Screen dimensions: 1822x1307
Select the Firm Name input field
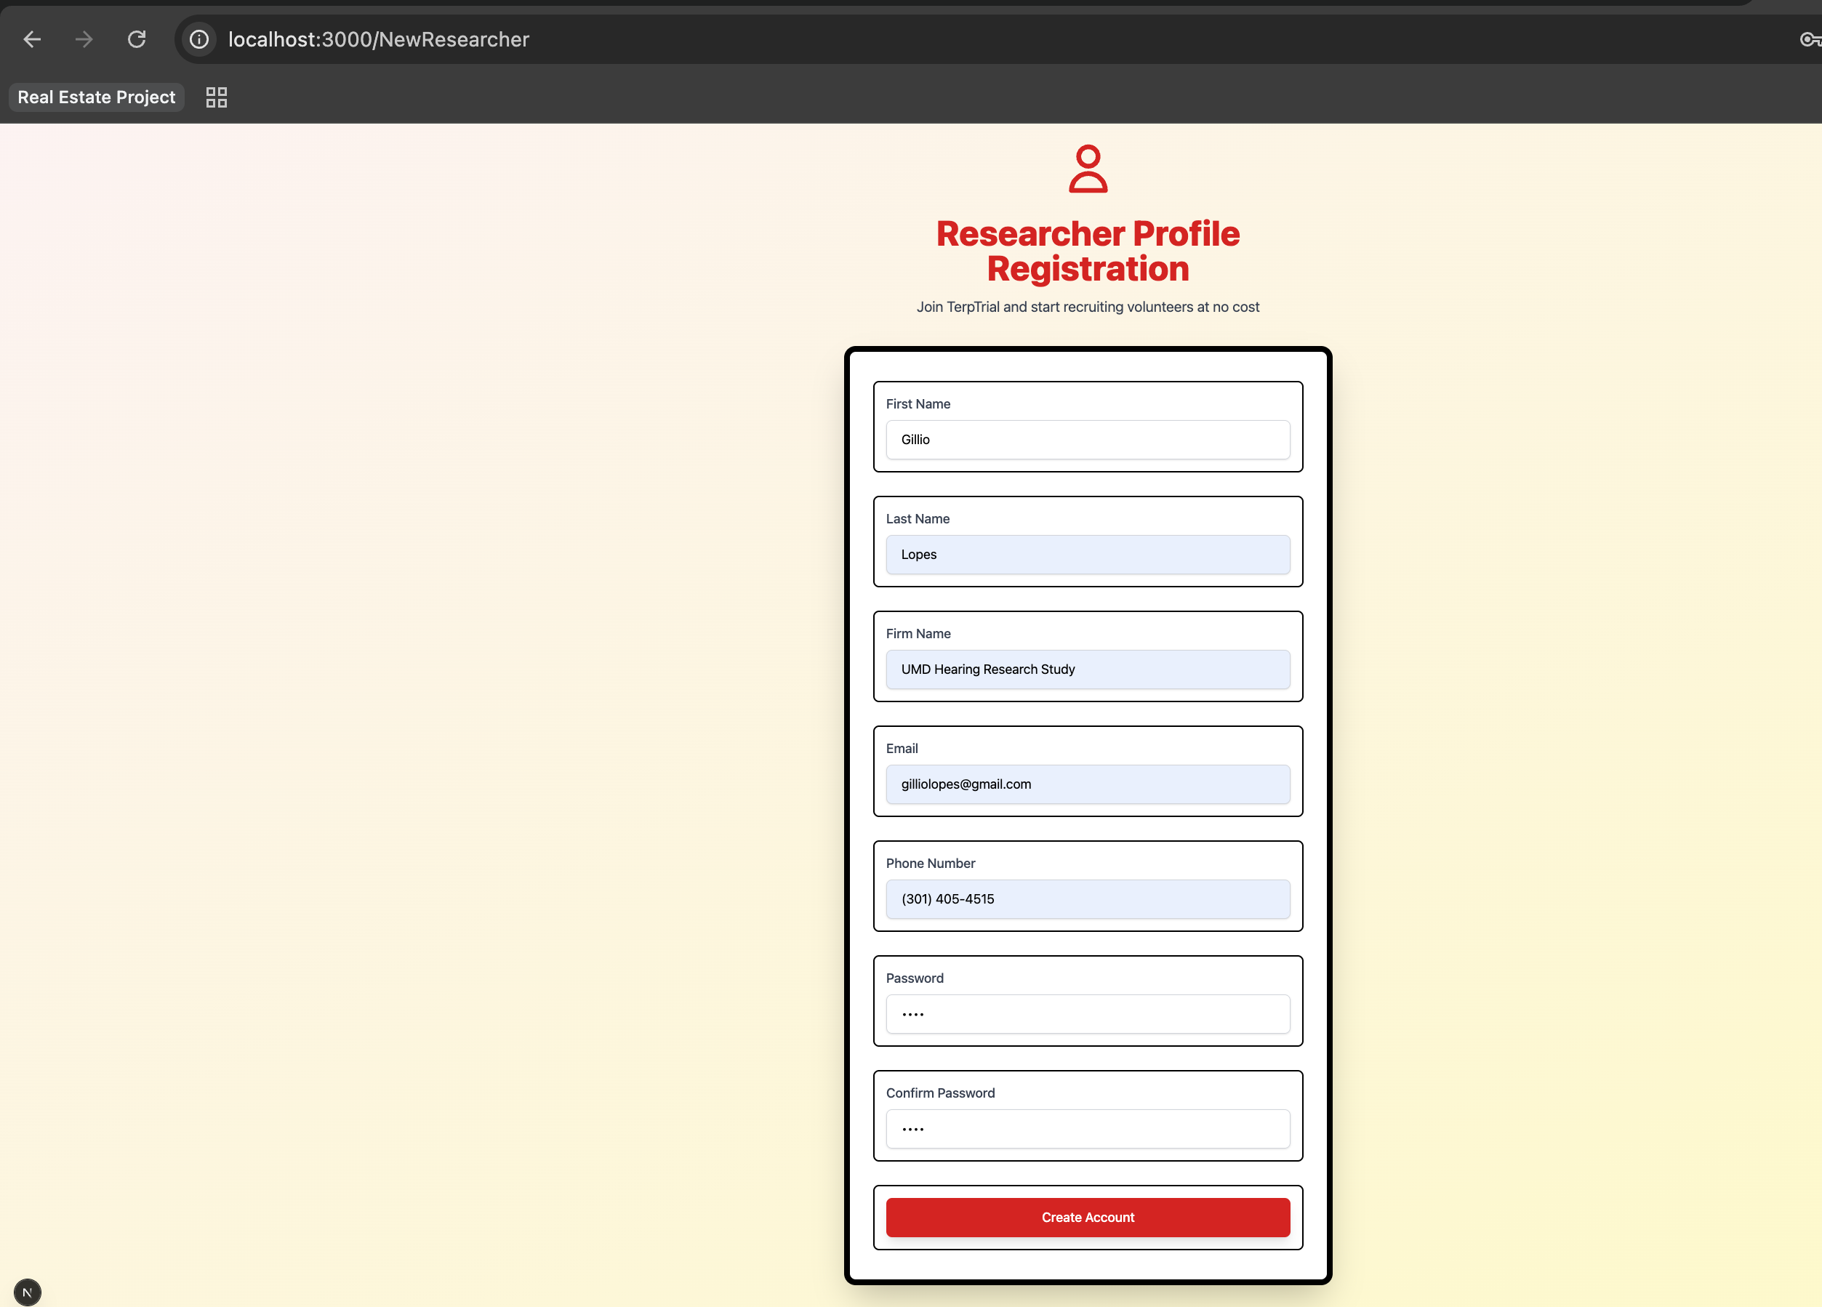[x=1088, y=669]
